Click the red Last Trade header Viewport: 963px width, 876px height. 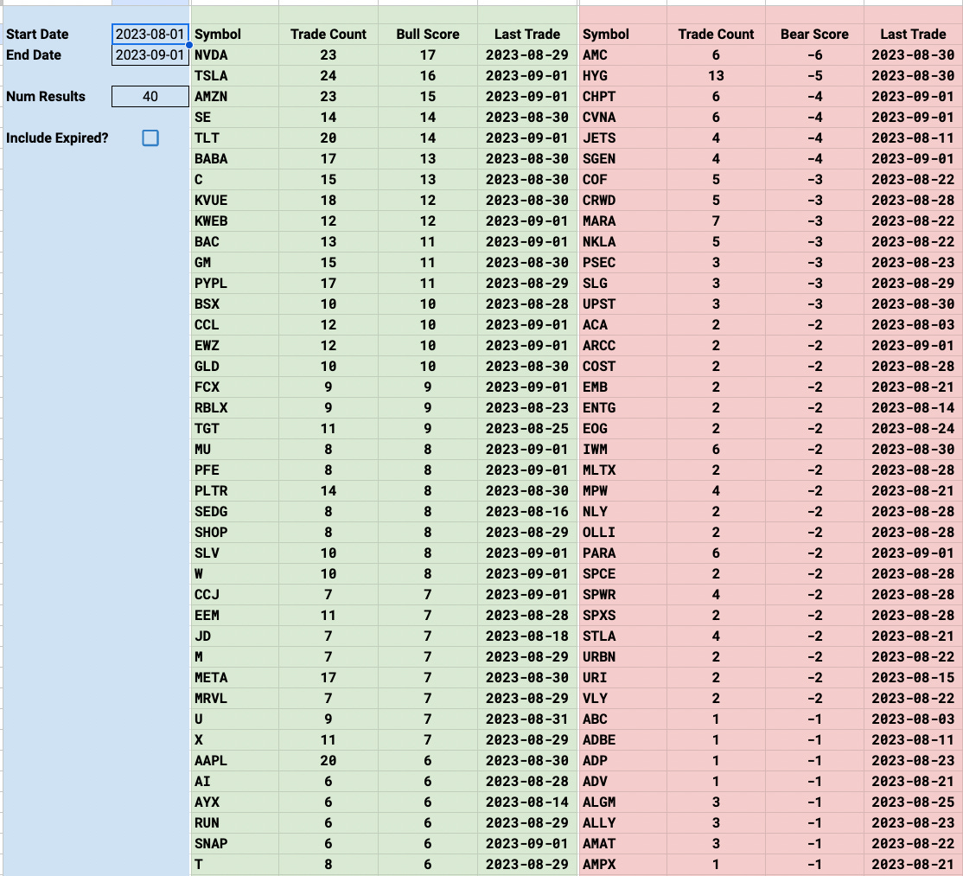(913, 35)
